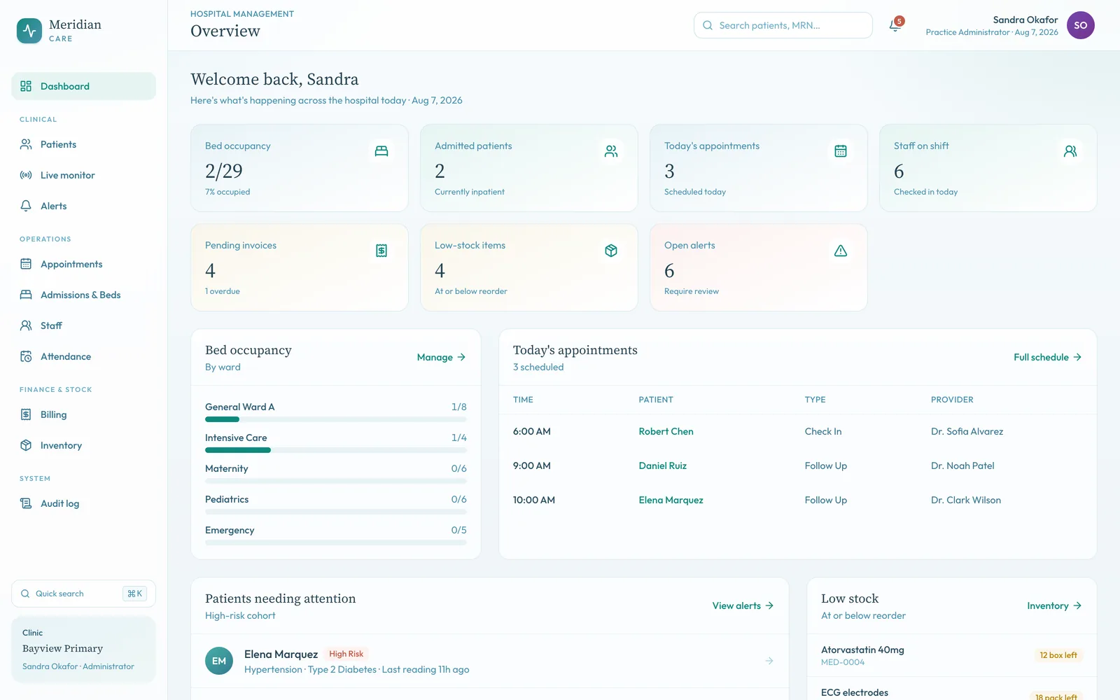
Task: Open Billing in the sidebar
Action: tap(83, 414)
